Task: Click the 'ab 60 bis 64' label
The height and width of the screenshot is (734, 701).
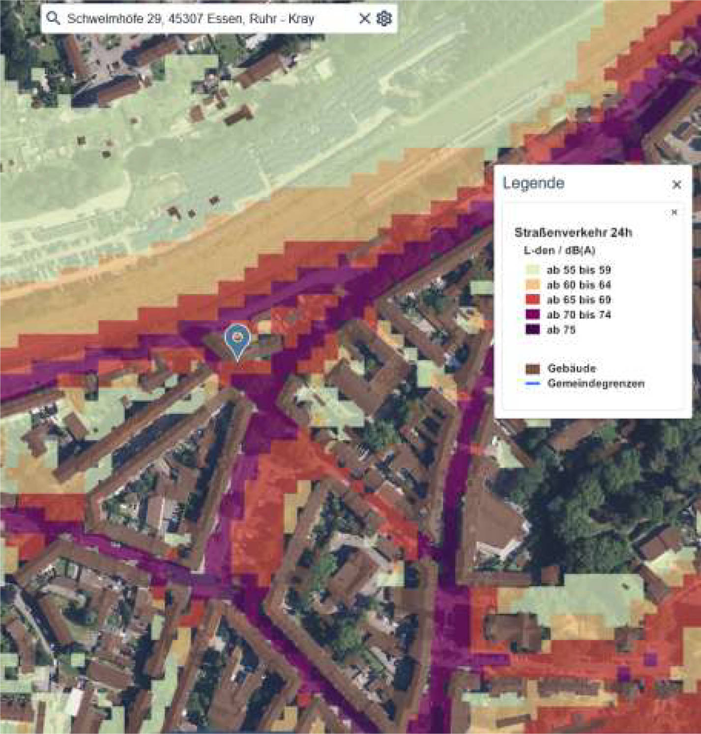Action: (579, 285)
